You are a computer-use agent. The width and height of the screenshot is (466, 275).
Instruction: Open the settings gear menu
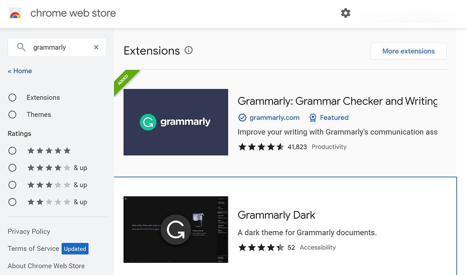[345, 13]
